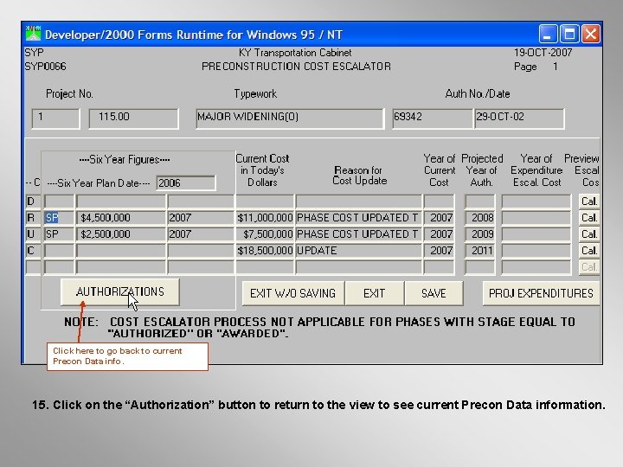Click PHASE COST UPDATED reason in U row
Viewport: 623px width, 467px height.
[358, 234]
